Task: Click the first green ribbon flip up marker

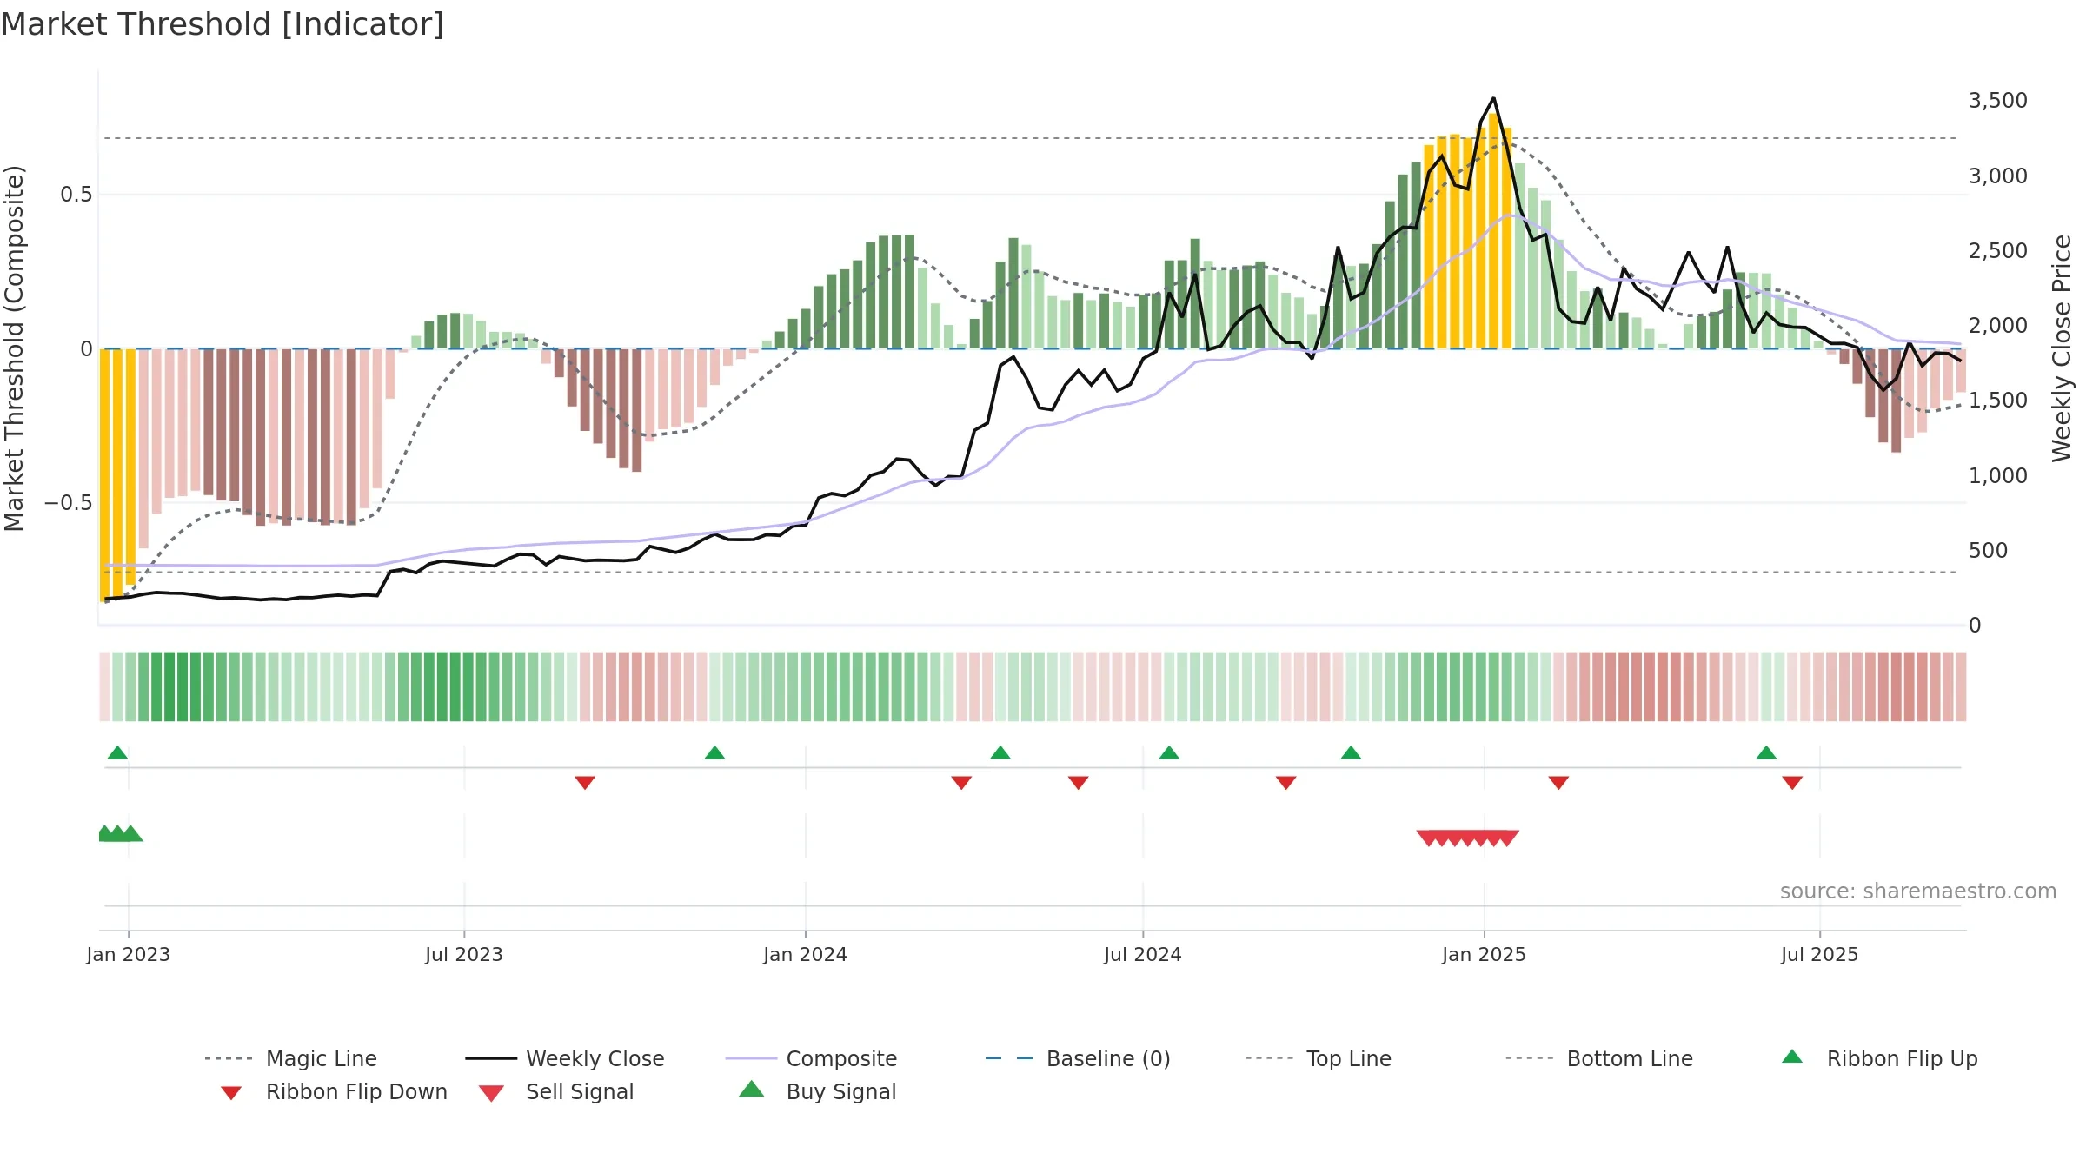Action: pyautogui.click(x=117, y=752)
